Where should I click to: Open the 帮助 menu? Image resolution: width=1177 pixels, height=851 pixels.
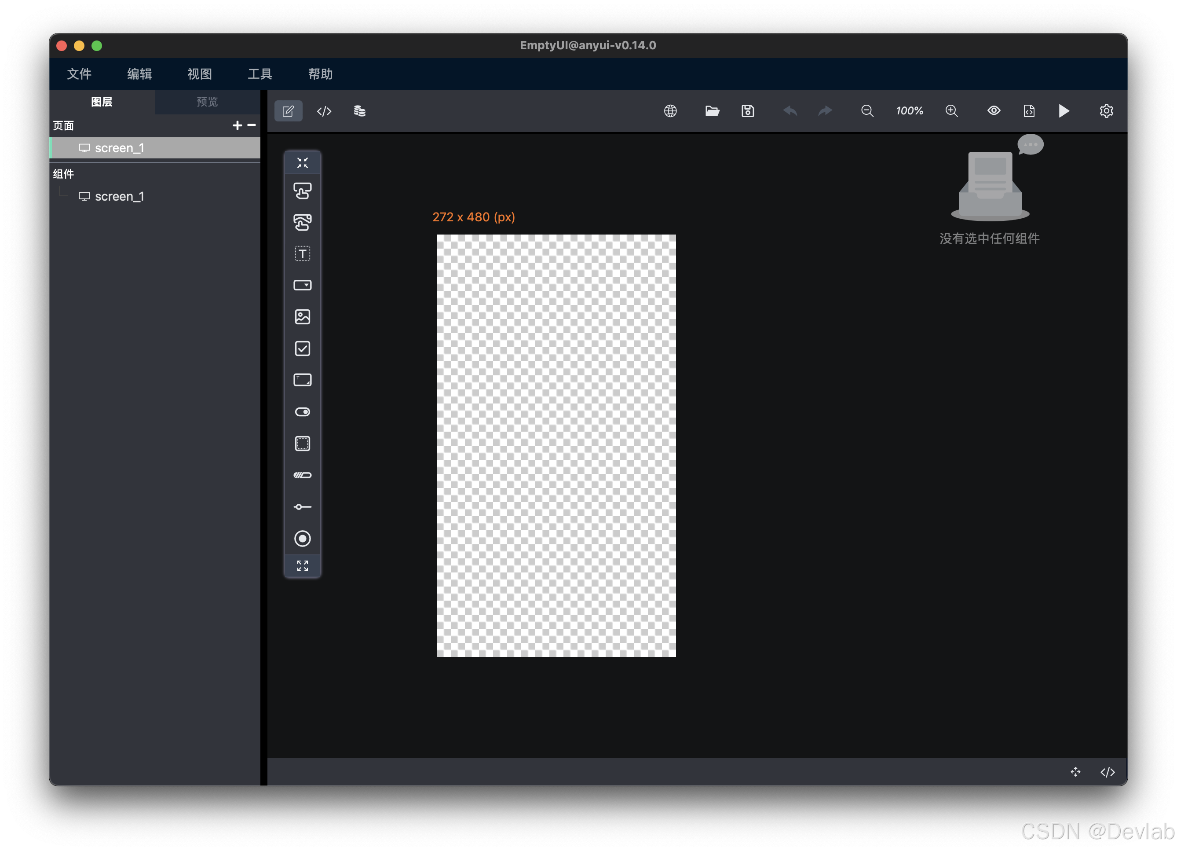point(320,74)
